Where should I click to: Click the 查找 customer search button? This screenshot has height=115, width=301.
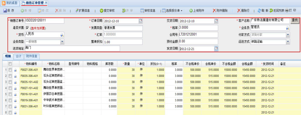295,20
